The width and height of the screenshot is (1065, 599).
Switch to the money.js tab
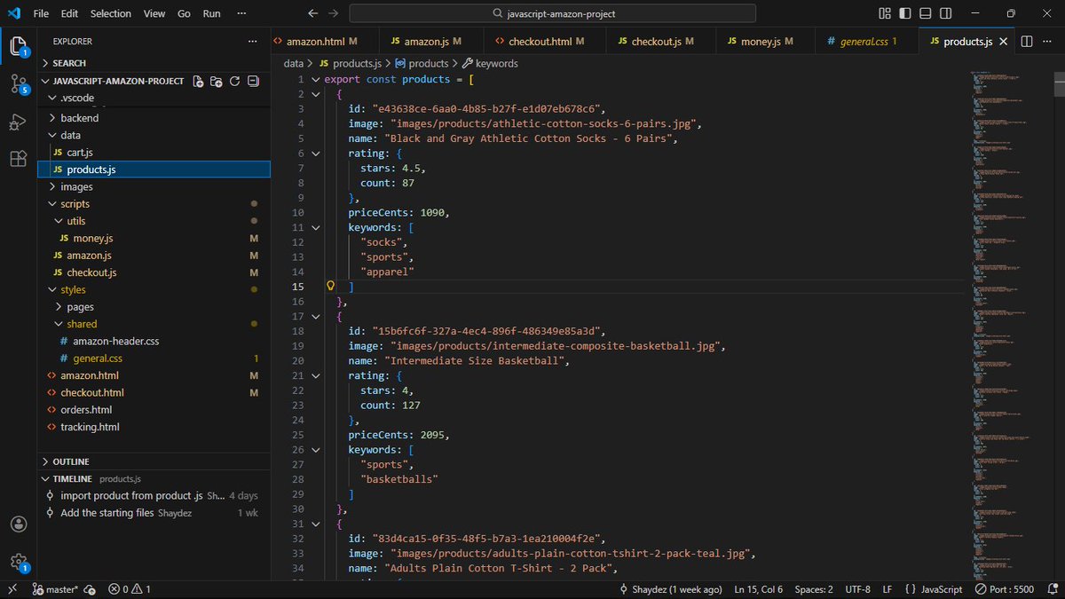[767, 41]
